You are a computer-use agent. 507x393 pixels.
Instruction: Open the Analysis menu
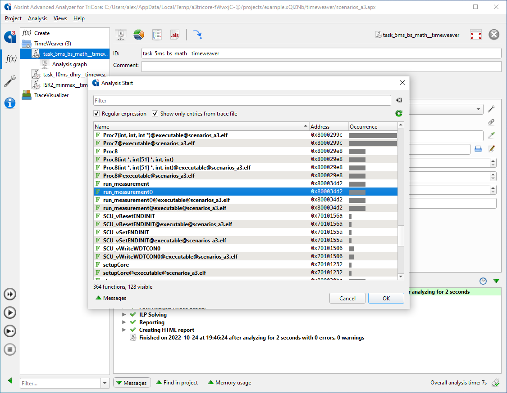tap(37, 18)
